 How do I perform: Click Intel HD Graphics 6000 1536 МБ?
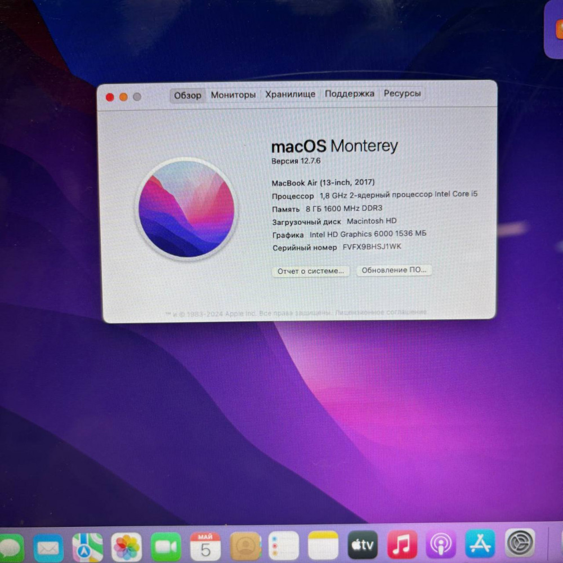pos(368,234)
